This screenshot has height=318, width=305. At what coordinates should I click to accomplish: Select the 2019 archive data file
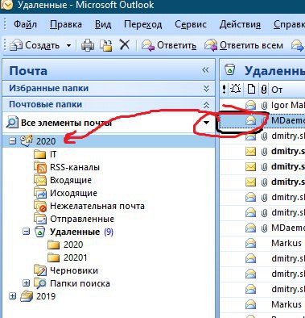coord(46,296)
